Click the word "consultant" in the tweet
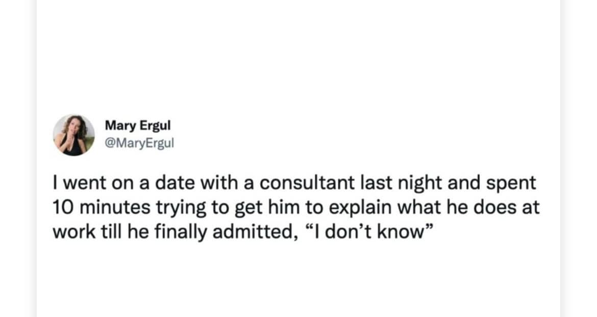This screenshot has width=597, height=317. tap(300, 183)
